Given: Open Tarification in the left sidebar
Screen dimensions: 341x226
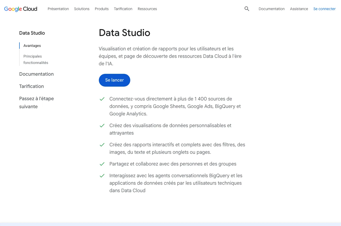Looking at the screenshot, I should tap(31, 86).
